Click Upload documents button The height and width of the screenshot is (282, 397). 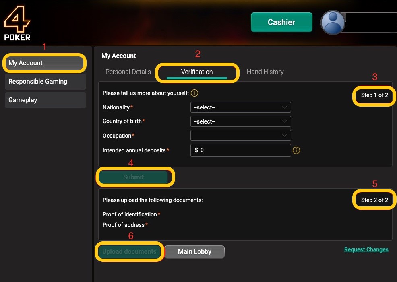[129, 252]
